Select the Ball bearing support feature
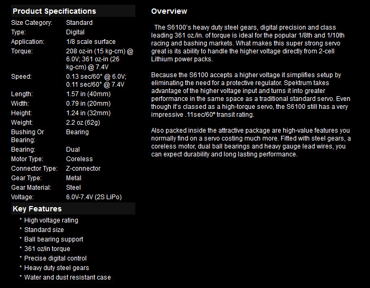370x288 pixels. (x=53, y=239)
